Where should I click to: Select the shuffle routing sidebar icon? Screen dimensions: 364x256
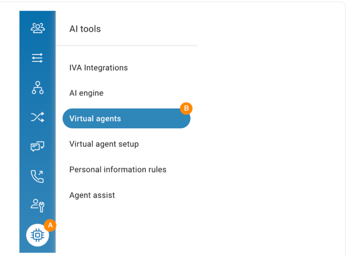pyautogui.click(x=38, y=117)
